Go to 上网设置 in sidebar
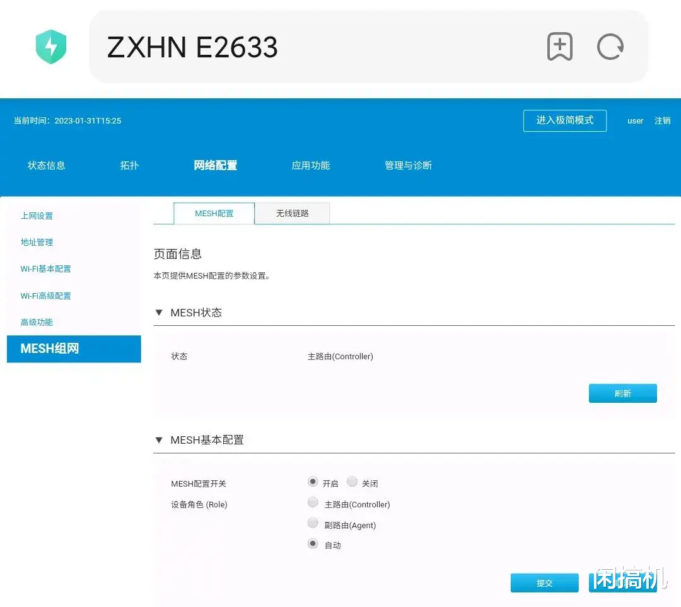The width and height of the screenshot is (681, 607). pyautogui.click(x=37, y=216)
